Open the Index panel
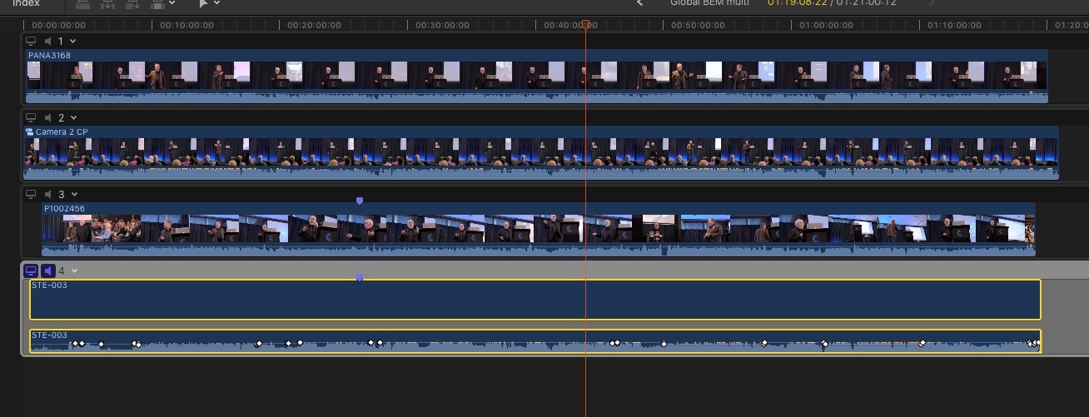The width and height of the screenshot is (1089, 417). tap(26, 3)
